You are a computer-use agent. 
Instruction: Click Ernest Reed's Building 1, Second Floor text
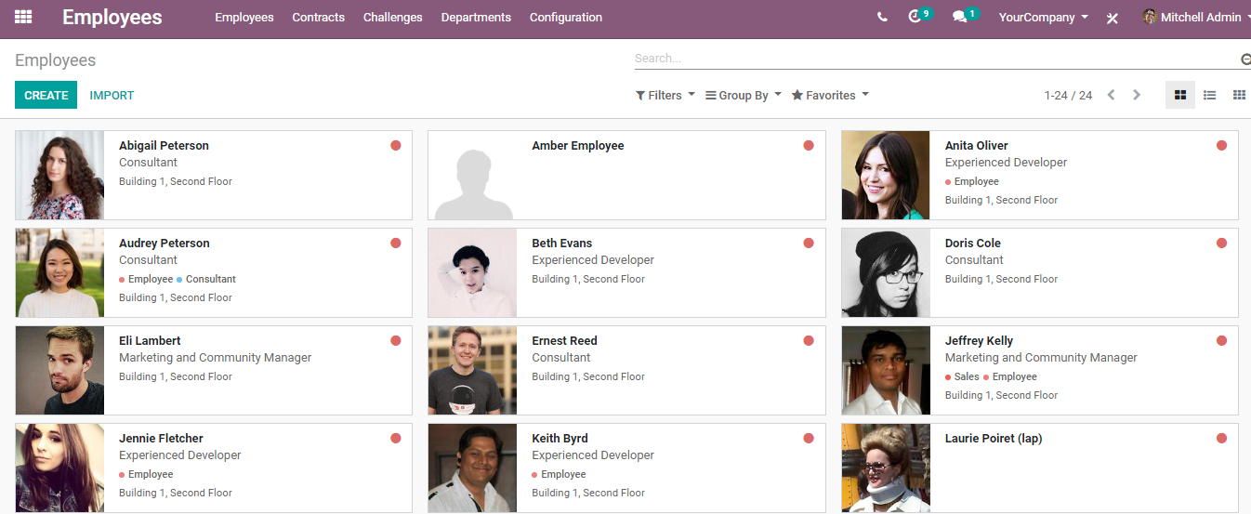click(588, 376)
